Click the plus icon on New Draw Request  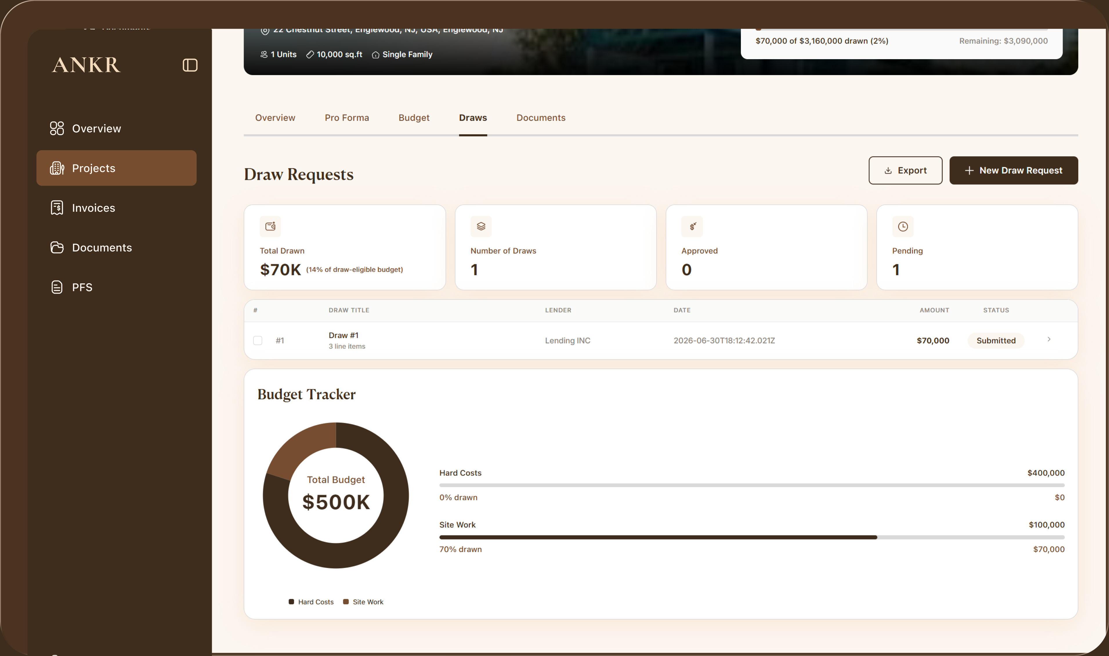[969, 171]
